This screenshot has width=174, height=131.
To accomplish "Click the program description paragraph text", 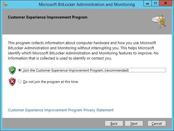I will (x=83, y=50).
